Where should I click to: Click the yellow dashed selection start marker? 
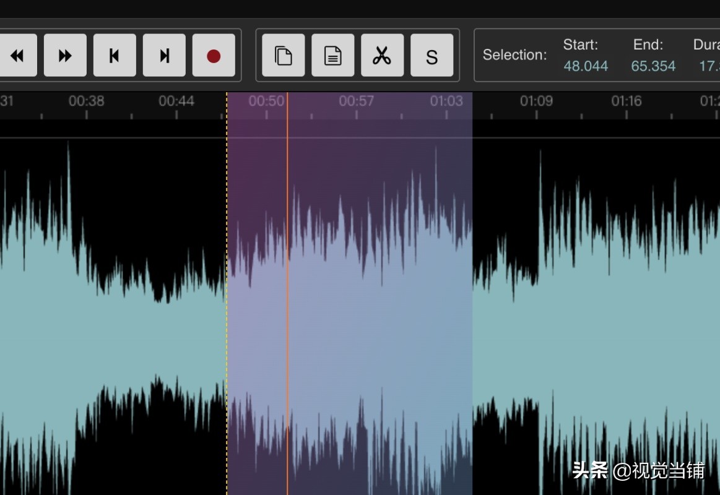click(227, 294)
